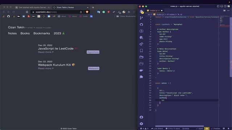Viewport: 232px width, 130px height.
Task: Open Run and Debug view
Action: 141,31
